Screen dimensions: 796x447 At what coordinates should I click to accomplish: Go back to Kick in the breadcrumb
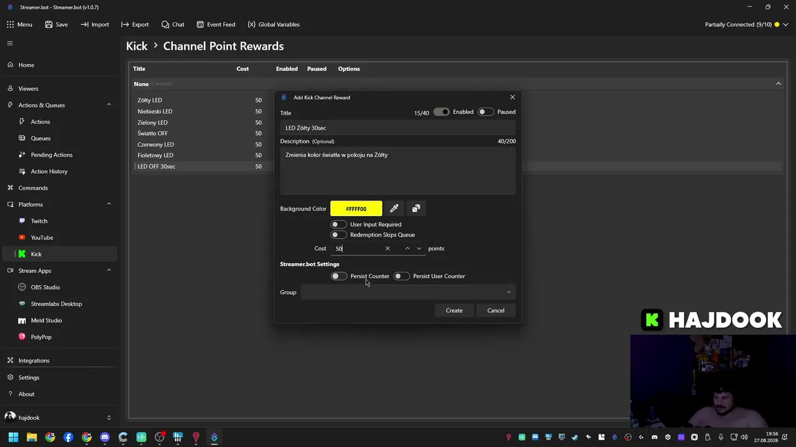click(x=137, y=46)
